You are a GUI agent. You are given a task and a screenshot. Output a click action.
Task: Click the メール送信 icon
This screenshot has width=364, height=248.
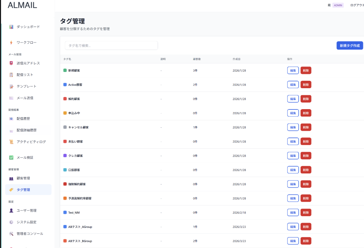click(x=12, y=98)
